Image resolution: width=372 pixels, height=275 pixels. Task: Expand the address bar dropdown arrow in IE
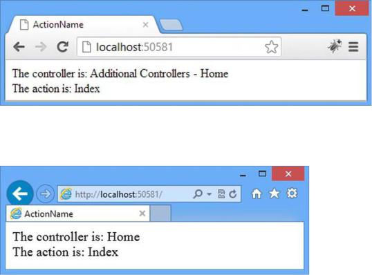(x=209, y=194)
